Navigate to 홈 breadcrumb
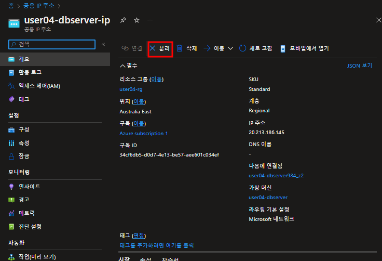The image size is (382, 261). pos(11,6)
